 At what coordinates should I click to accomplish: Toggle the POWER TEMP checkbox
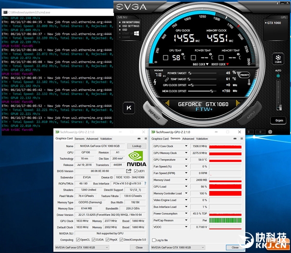(194, 58)
